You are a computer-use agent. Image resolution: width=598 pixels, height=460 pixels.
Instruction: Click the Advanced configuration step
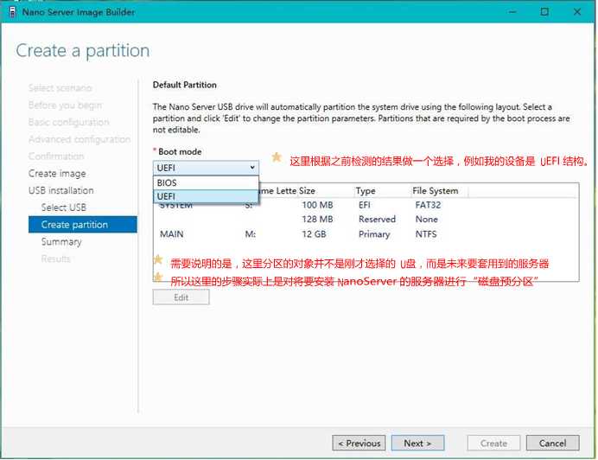80,139
